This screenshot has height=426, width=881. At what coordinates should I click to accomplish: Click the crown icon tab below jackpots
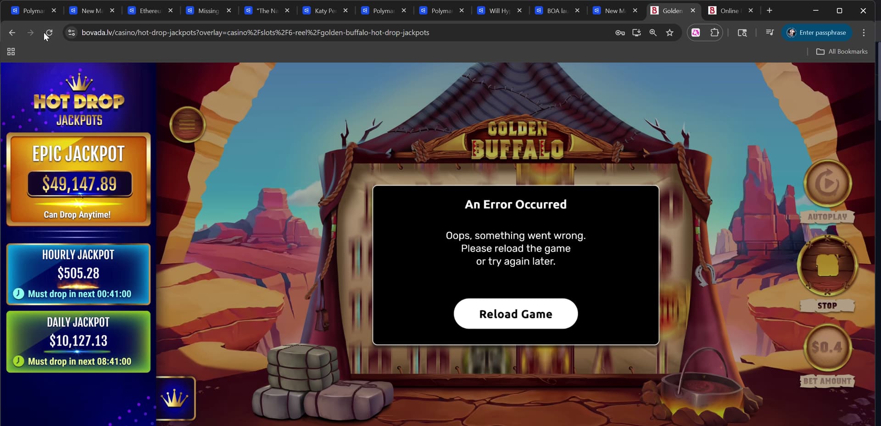click(x=175, y=398)
